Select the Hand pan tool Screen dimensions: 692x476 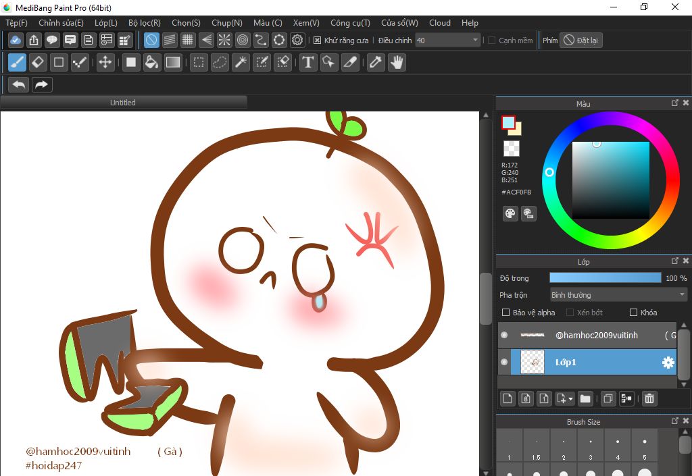tap(397, 62)
